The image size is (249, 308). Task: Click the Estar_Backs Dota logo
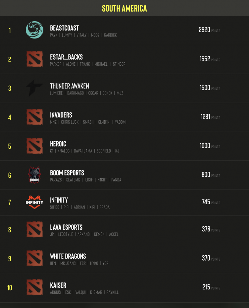point(34,59)
